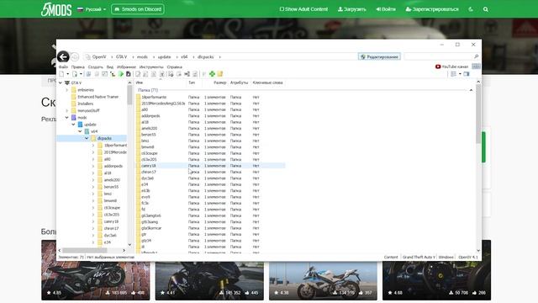Click the small icon right of YouTube канал
This screenshot has height=303, width=538.
tap(476, 66)
